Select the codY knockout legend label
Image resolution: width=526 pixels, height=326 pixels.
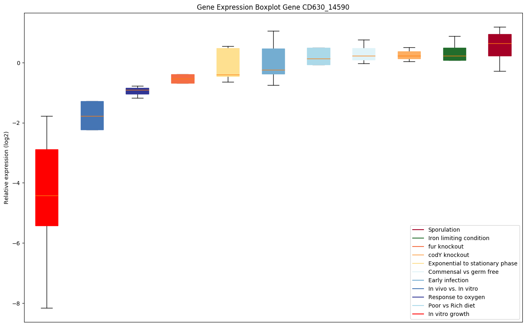click(x=448, y=255)
